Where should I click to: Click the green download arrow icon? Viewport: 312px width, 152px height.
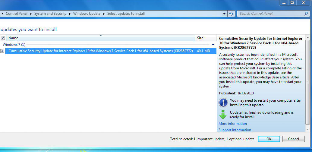click(223, 115)
